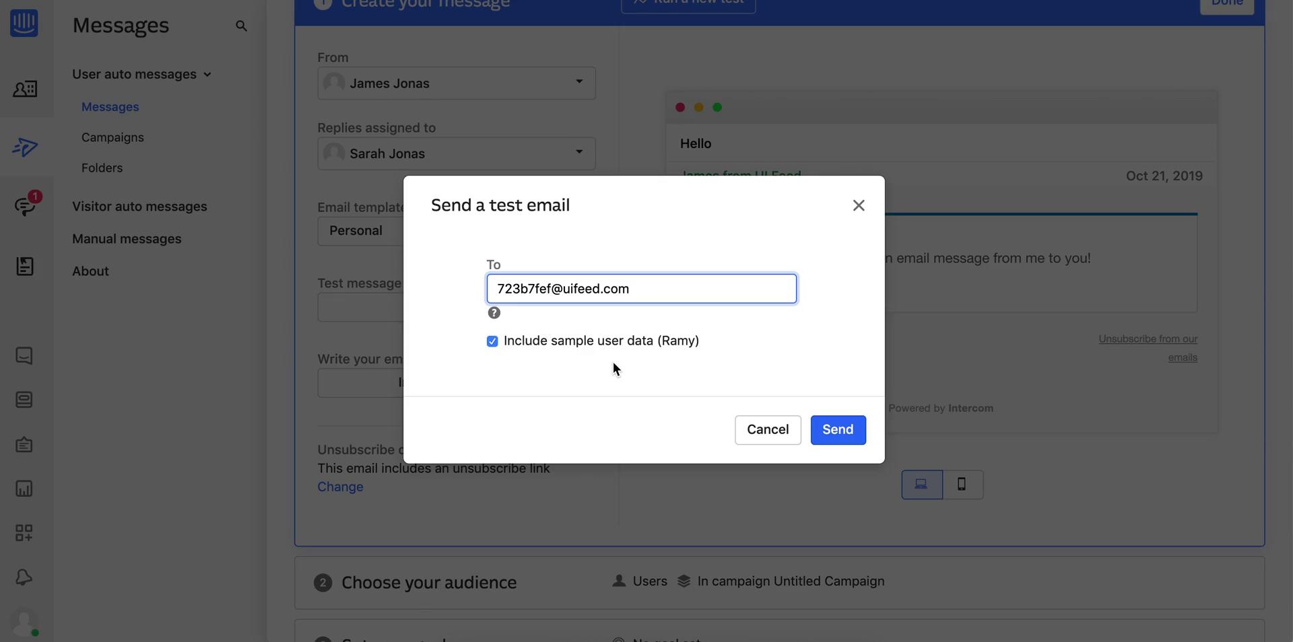Open the Replies assigned to Sarah Jonas dropdown
The width and height of the screenshot is (1293, 642).
[457, 153]
